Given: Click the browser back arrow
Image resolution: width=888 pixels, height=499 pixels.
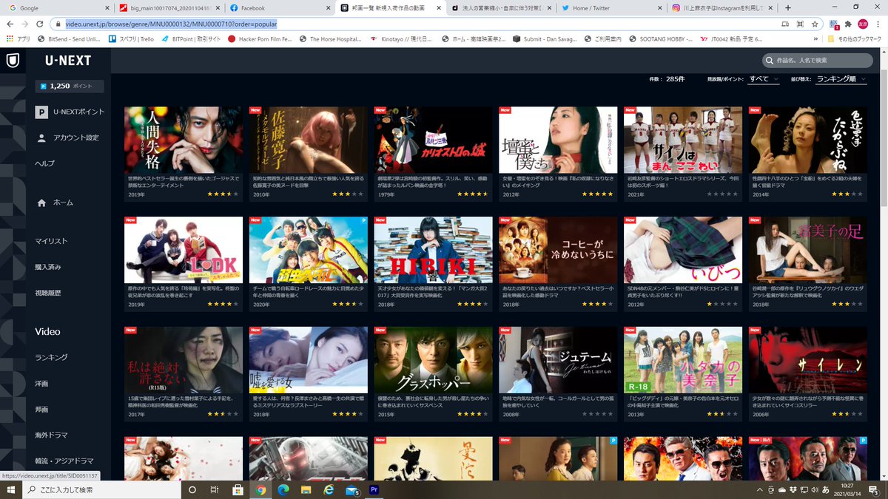Looking at the screenshot, I should pos(10,24).
